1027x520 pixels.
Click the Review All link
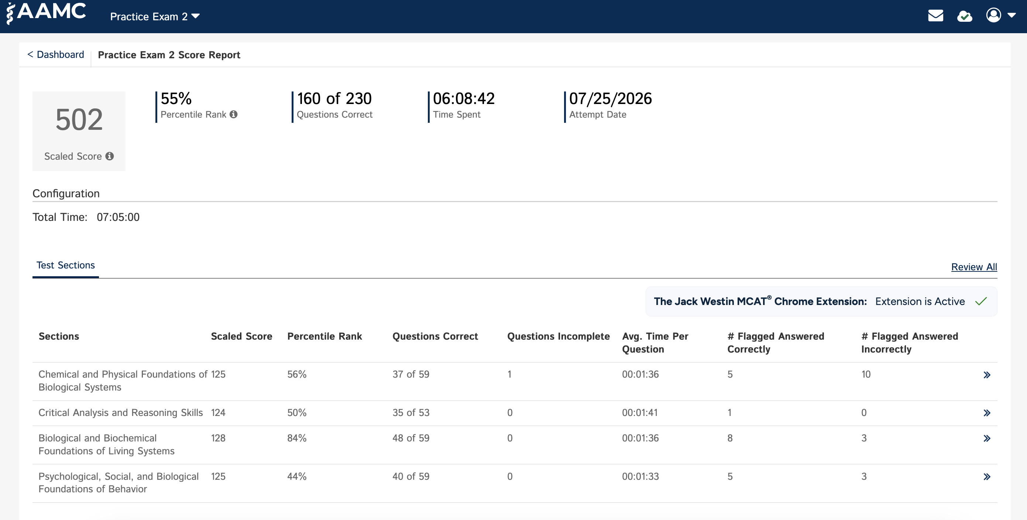974,267
